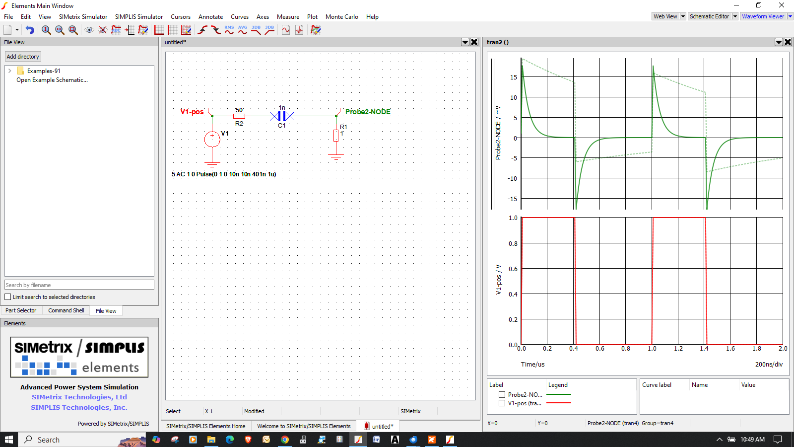Click the sine waveform sheet icon
Image resolution: width=794 pixels, height=447 pixels.
286,30
